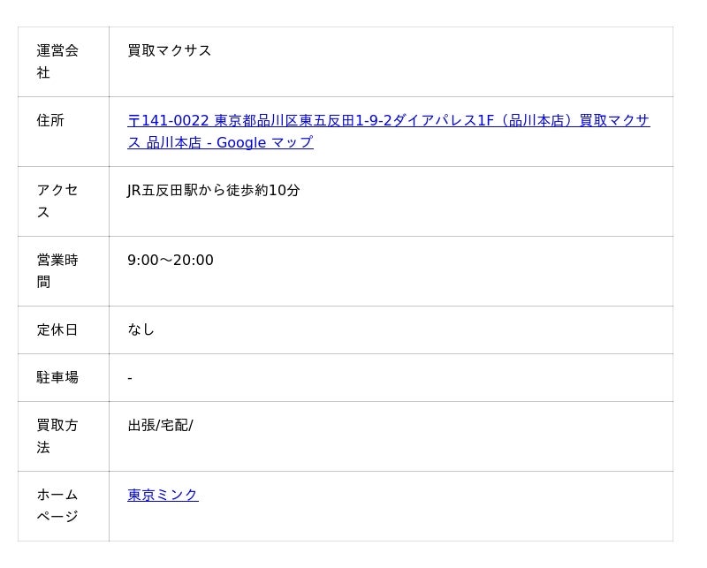Open the 東京ミンク homepage link
707x568 pixels.
click(163, 495)
